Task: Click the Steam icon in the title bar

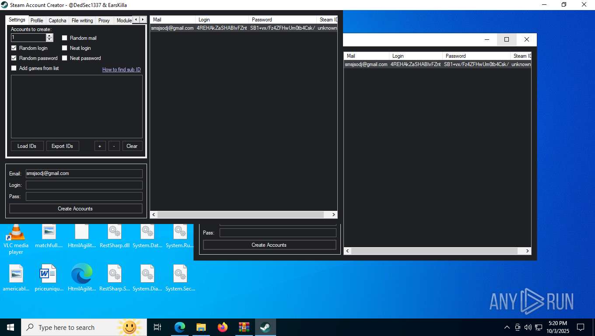Action: click(x=4, y=5)
